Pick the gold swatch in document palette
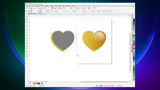Viewport: 160px width, 90px height. click(34, 83)
